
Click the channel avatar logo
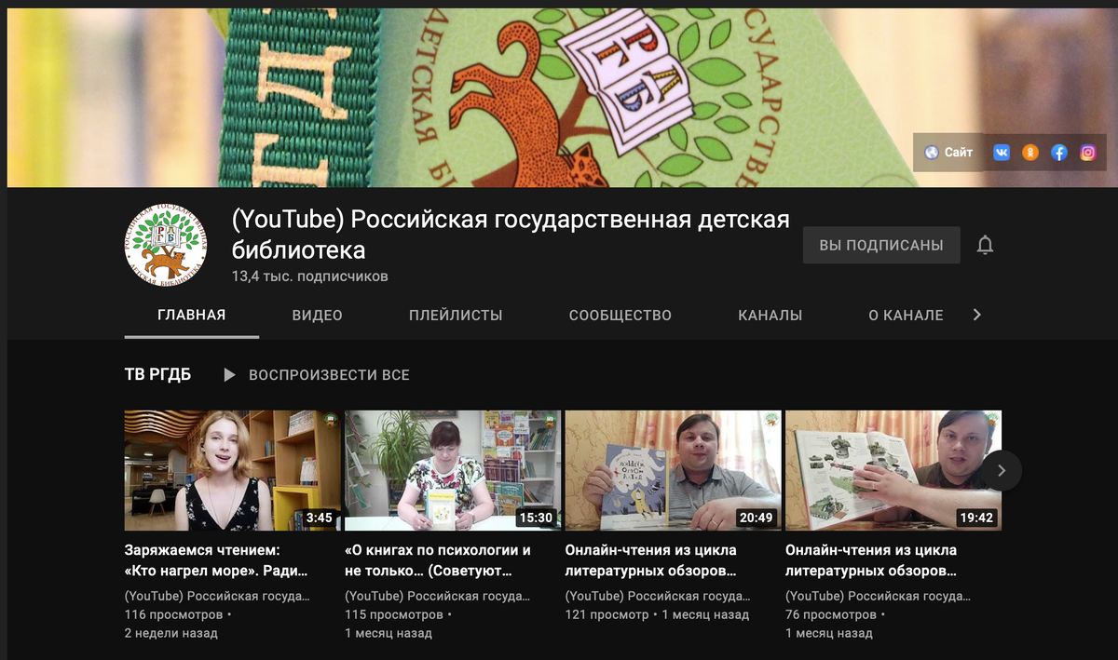[166, 243]
